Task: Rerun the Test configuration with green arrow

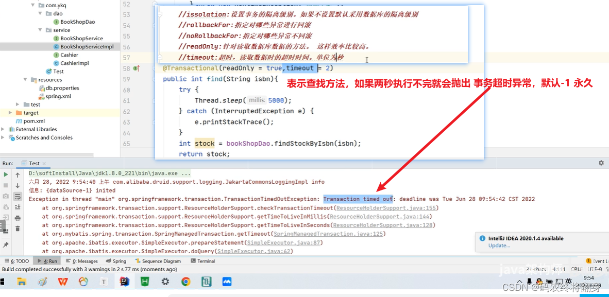Action: click(x=5, y=174)
